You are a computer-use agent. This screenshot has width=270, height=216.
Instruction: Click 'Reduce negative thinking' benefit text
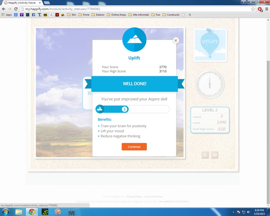click(120, 136)
